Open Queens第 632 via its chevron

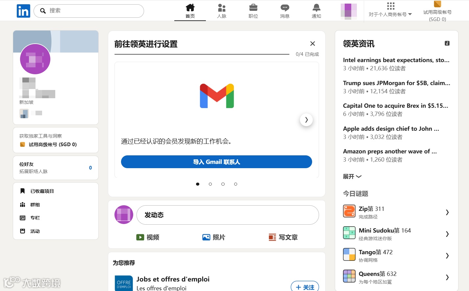pos(447,278)
